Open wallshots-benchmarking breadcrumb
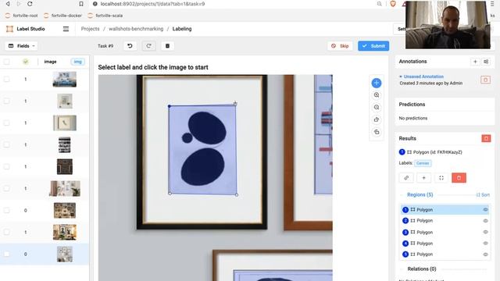Image resolution: width=500 pixels, height=281 pixels. (136, 29)
